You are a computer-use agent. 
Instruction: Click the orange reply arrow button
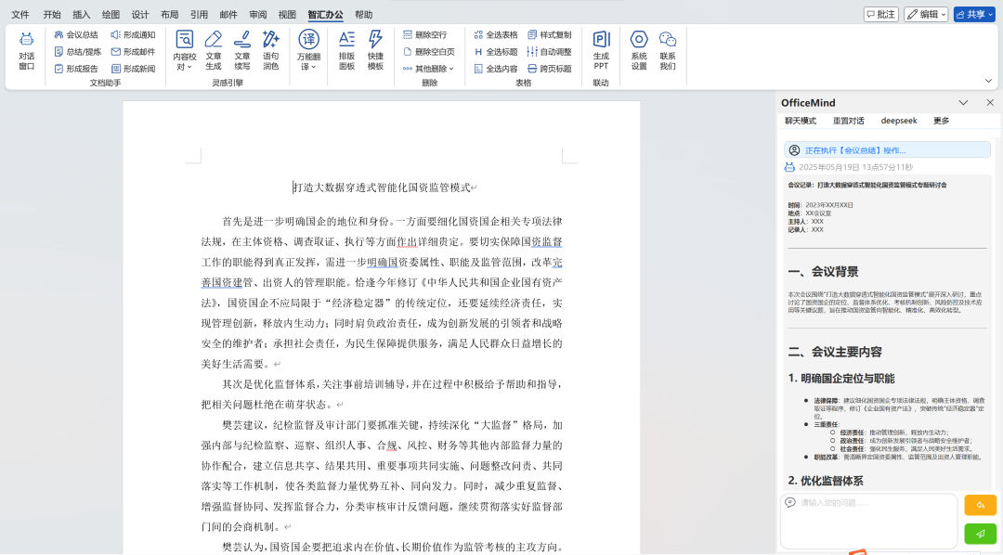click(980, 505)
